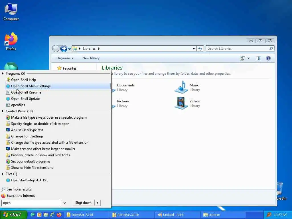Image resolution: width=292 pixels, height=219 pixels.
Task: Open the Pictures library
Action: coord(123,103)
